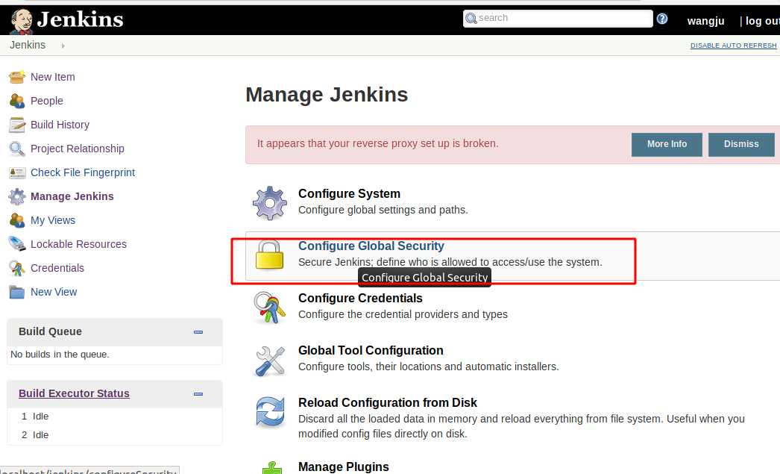Click the 'Build Queue' panel title
The width and height of the screenshot is (780, 474).
pos(50,331)
